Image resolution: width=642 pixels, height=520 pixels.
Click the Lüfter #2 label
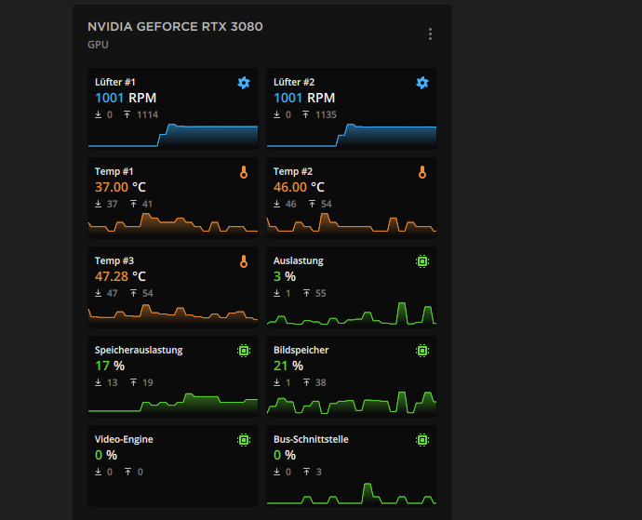coord(294,82)
